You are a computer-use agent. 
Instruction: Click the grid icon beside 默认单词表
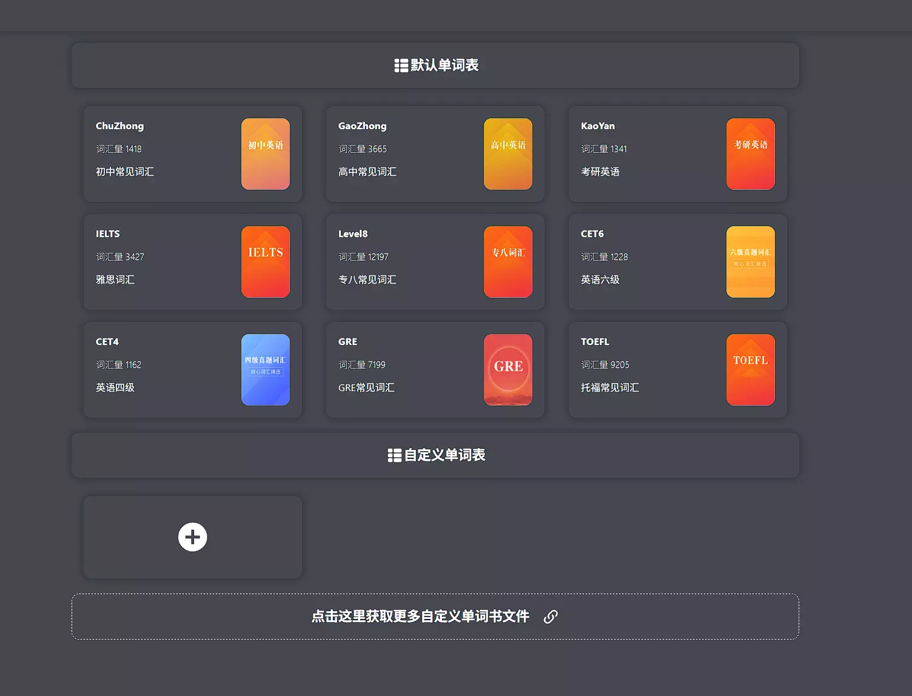401,65
